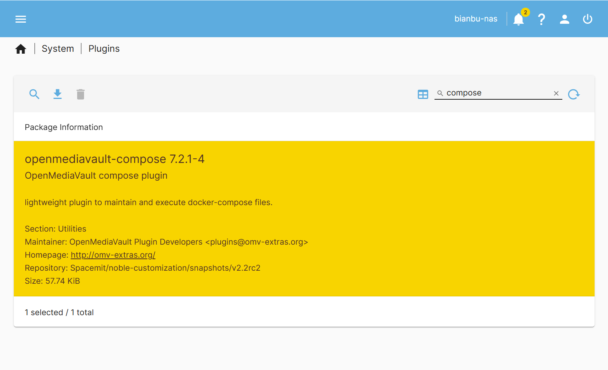Open the power options menu

click(588, 19)
